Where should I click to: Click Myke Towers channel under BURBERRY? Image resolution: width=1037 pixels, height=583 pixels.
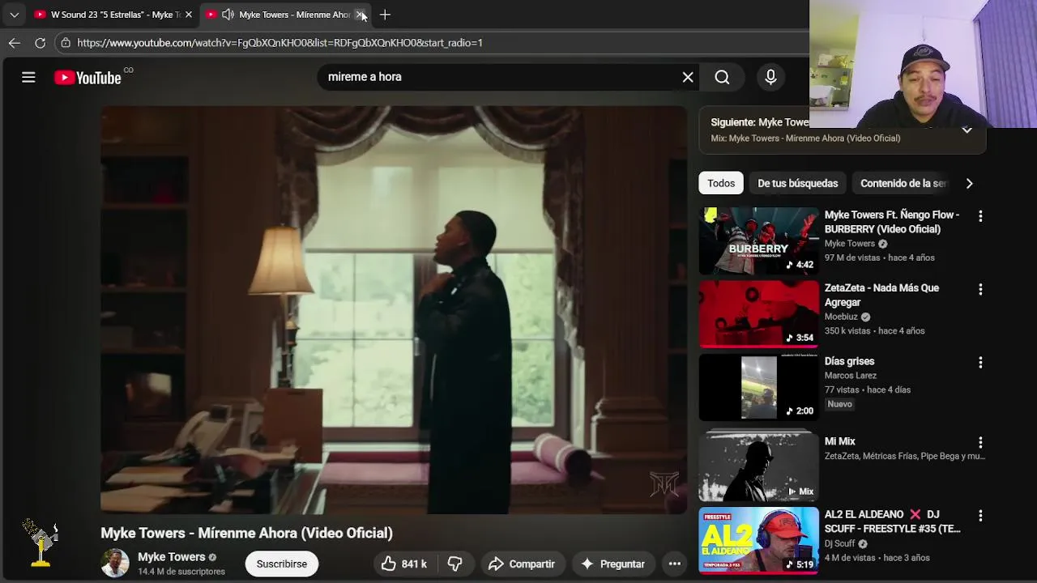(850, 244)
